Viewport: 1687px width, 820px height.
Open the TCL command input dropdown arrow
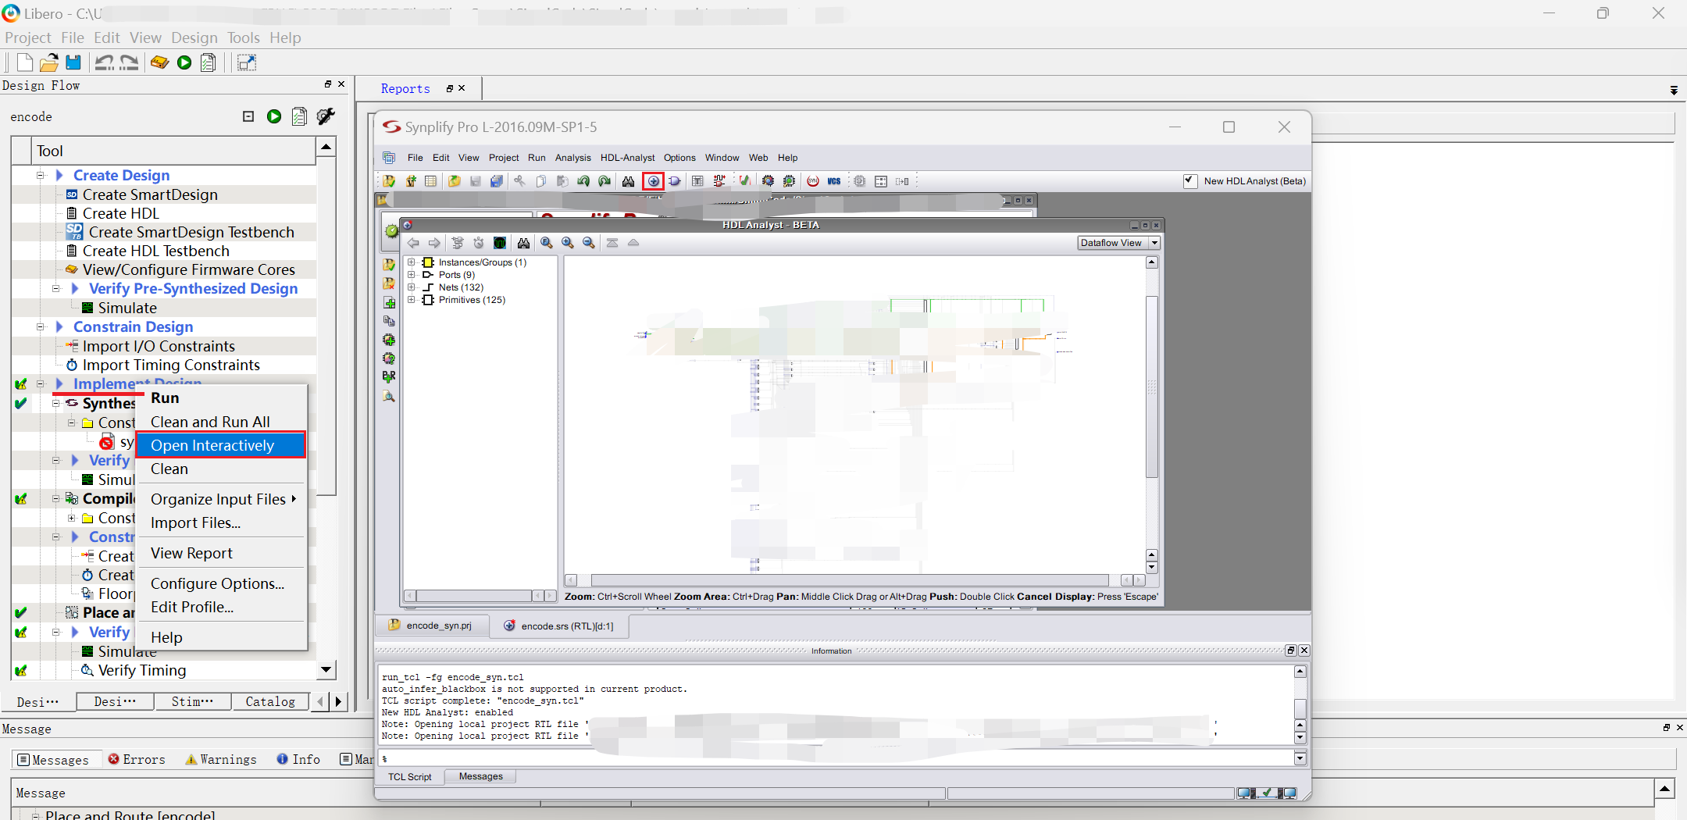[1300, 758]
